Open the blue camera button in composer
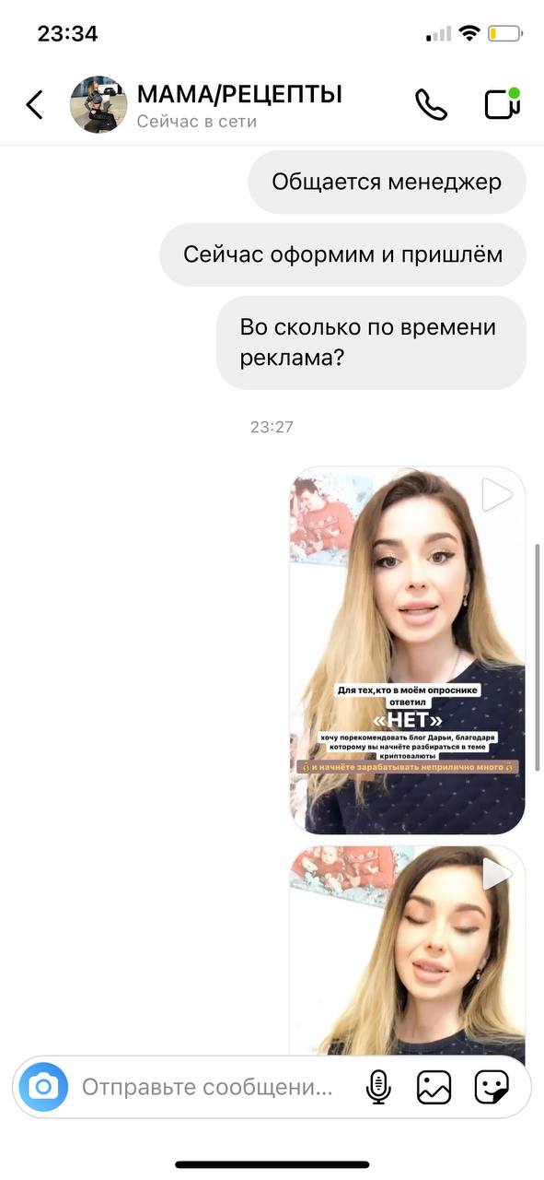544x1180 pixels. (x=42, y=1087)
